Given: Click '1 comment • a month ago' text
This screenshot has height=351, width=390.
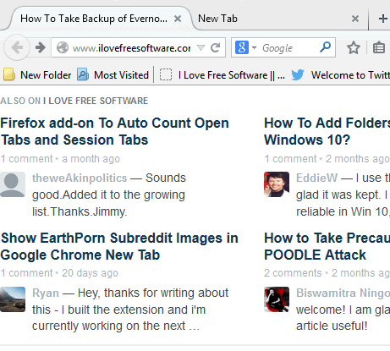Looking at the screenshot, I should point(60,159).
